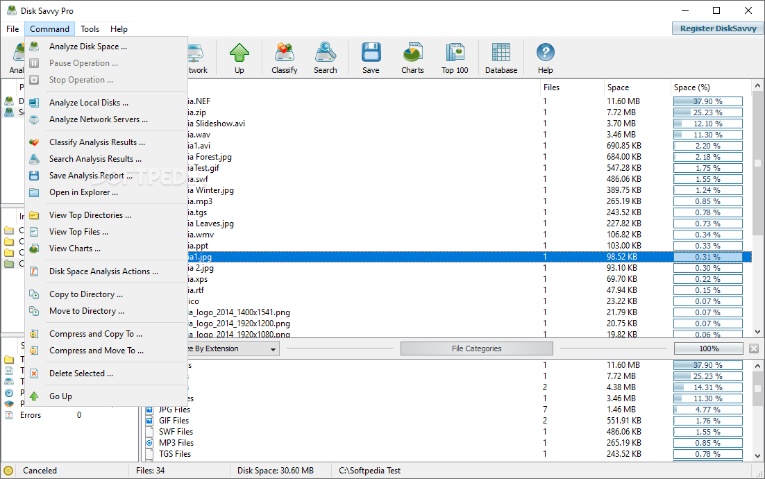
Task: Select Go Up menu entry
Action: [106, 396]
